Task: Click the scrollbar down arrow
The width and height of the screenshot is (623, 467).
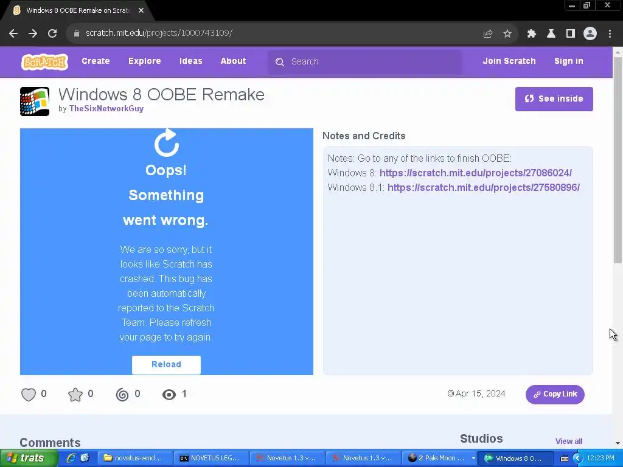Action: [x=618, y=443]
